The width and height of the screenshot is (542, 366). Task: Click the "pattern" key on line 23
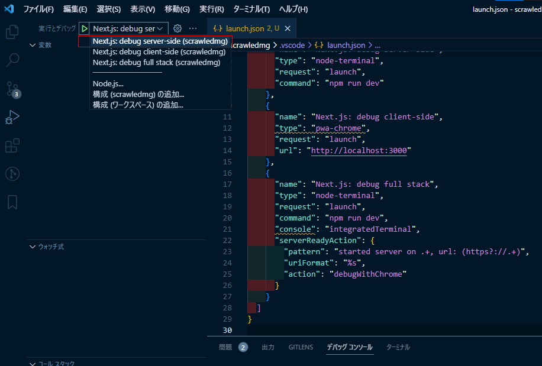coord(304,252)
